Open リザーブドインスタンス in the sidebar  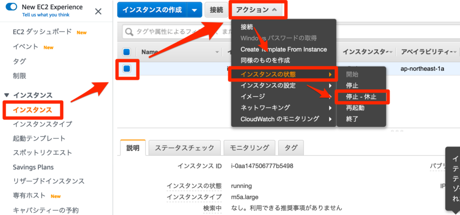click(x=49, y=181)
